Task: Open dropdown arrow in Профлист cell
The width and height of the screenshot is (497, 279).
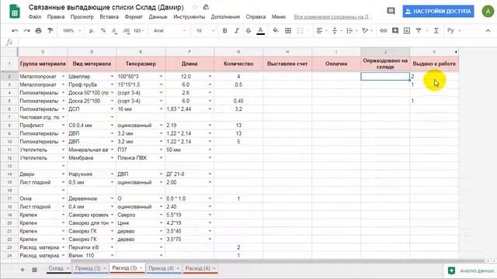Action: point(63,126)
